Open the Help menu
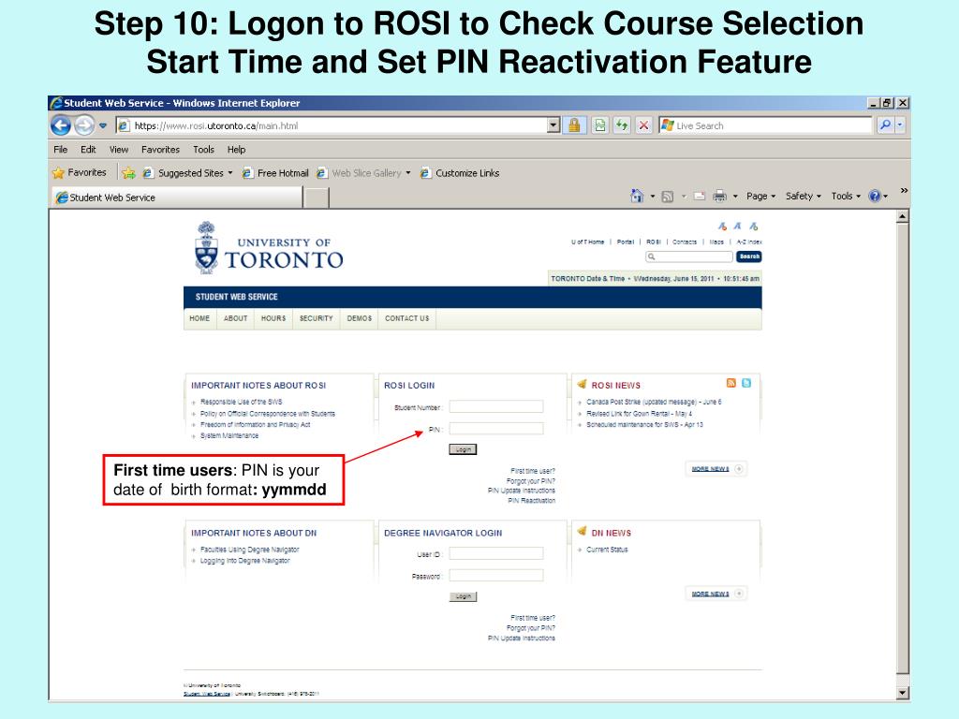 click(236, 149)
